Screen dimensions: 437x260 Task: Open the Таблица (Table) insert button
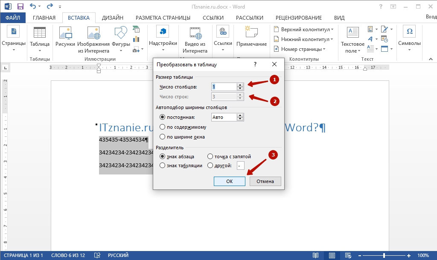pos(40,39)
